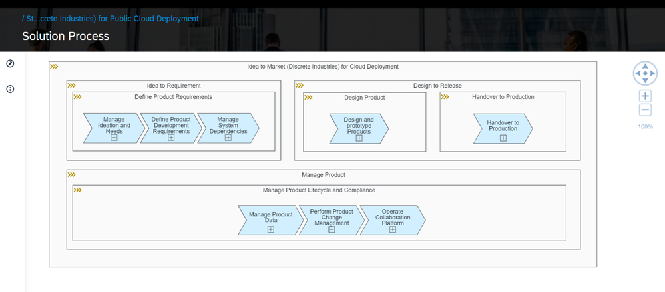Select the Manage System Dependencies step
The width and height of the screenshot is (665, 292).
(228, 128)
